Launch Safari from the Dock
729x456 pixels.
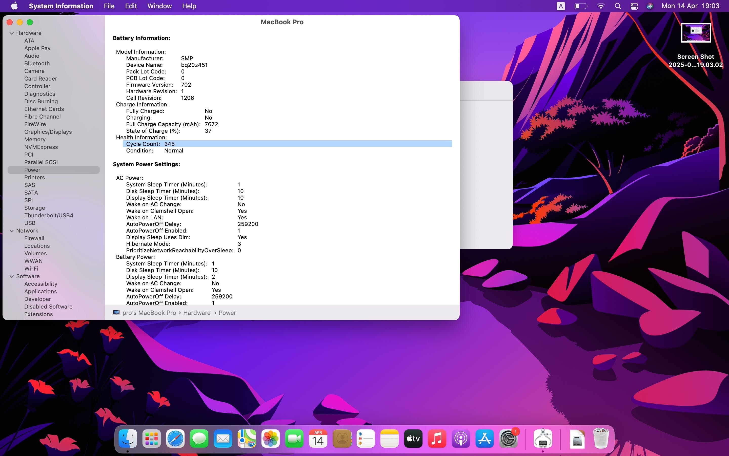(175, 439)
